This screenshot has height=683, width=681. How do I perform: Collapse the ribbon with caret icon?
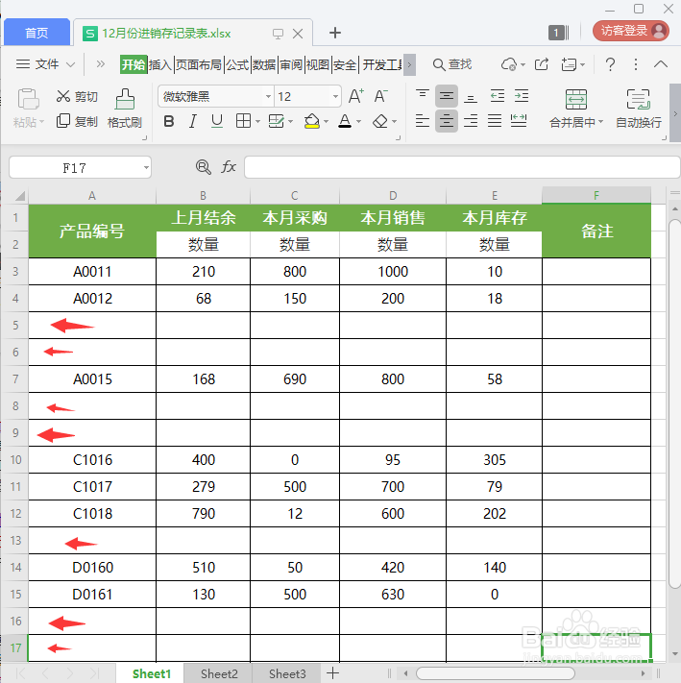click(x=661, y=64)
